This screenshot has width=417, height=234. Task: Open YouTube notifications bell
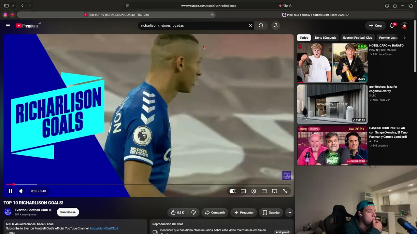tap(392, 26)
